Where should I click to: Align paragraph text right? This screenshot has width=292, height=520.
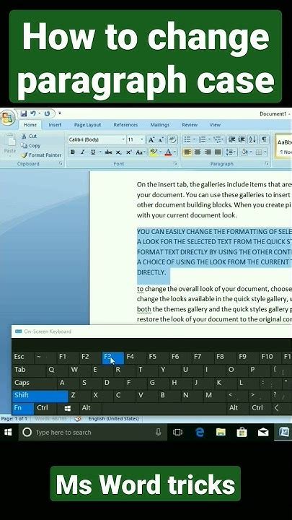(208, 152)
